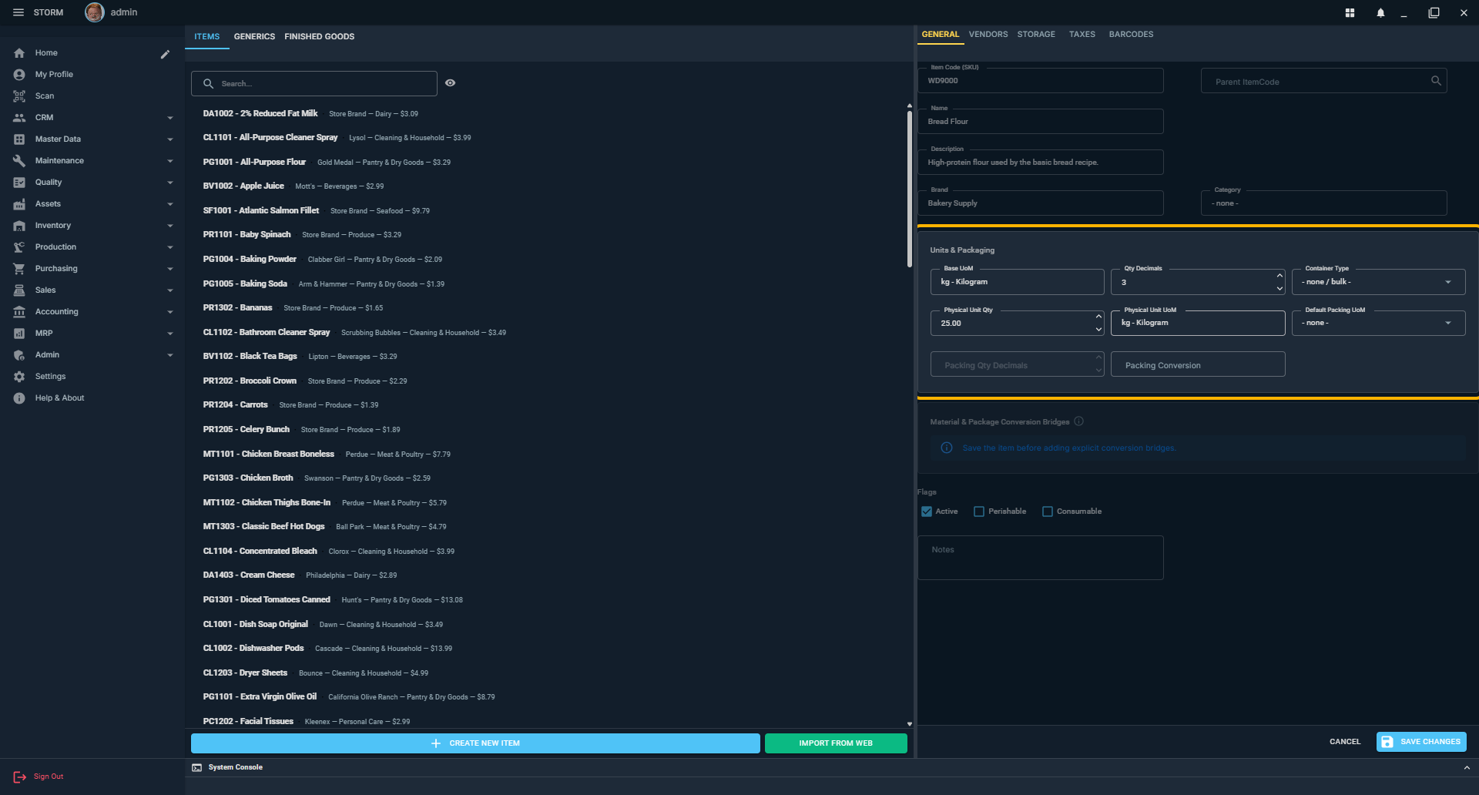The height and width of the screenshot is (795, 1479).
Task: Open the apps grid icon in title bar
Action: 1350,13
